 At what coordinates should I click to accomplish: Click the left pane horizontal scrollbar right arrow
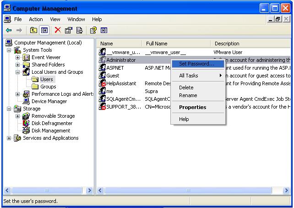tap(89, 191)
